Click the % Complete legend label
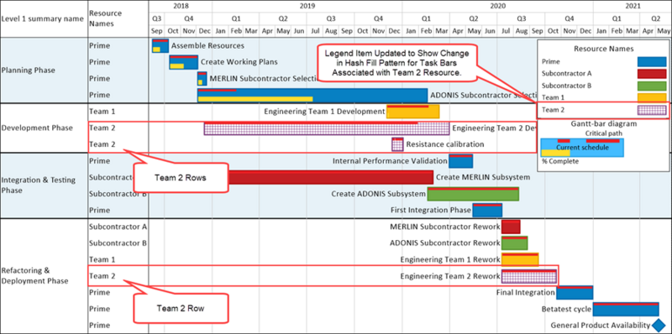 (560, 161)
